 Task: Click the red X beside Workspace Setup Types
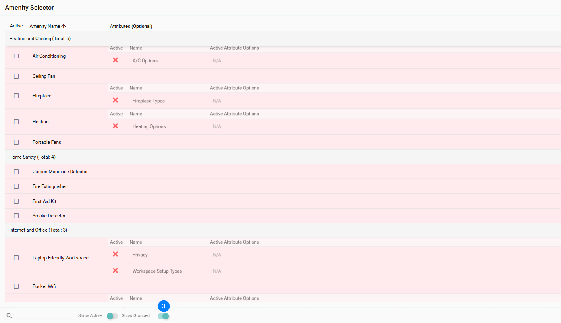(115, 271)
